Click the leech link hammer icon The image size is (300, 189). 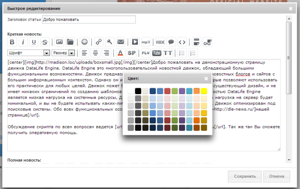(x=110, y=42)
